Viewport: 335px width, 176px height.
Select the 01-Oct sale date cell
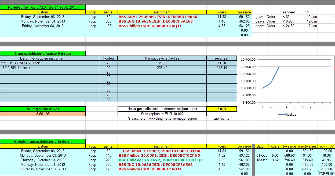click(x=261, y=155)
